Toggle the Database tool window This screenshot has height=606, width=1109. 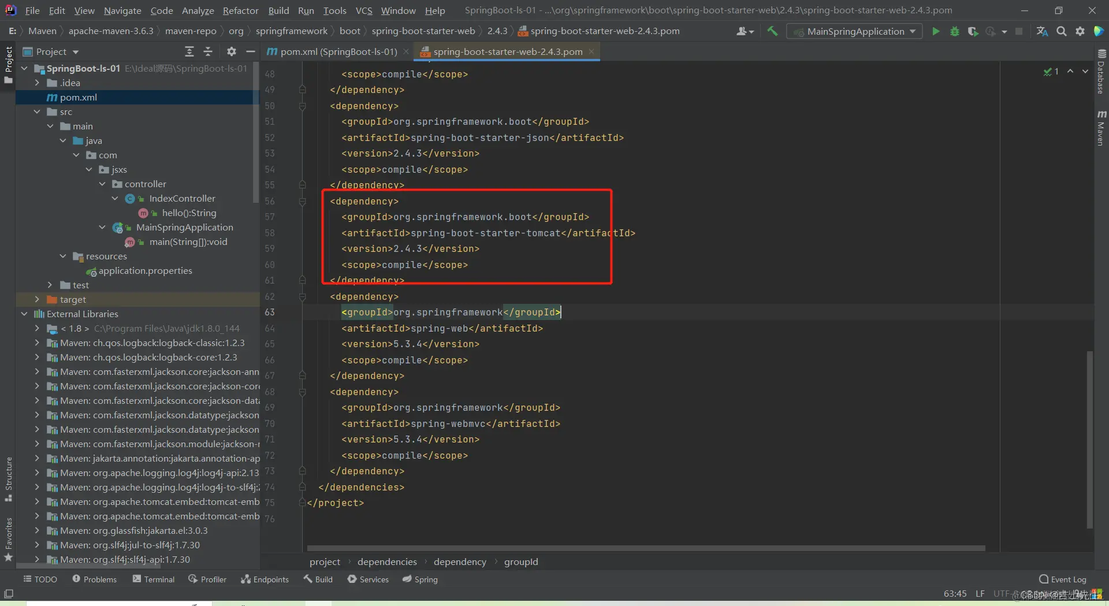[1101, 72]
